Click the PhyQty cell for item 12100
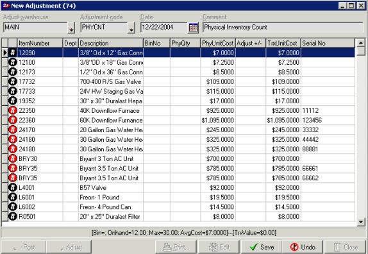Image resolution: width=368 pixels, height=254 pixels. [x=185, y=62]
